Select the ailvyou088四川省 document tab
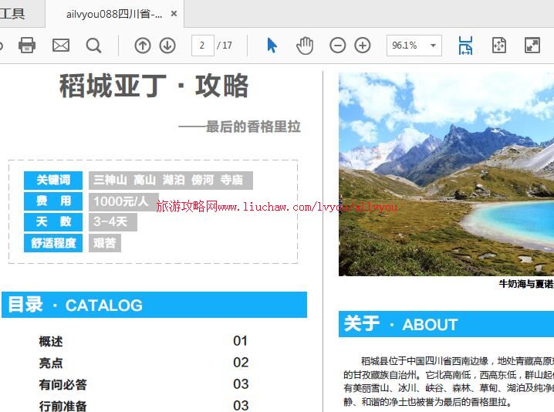The image size is (554, 412). (113, 14)
